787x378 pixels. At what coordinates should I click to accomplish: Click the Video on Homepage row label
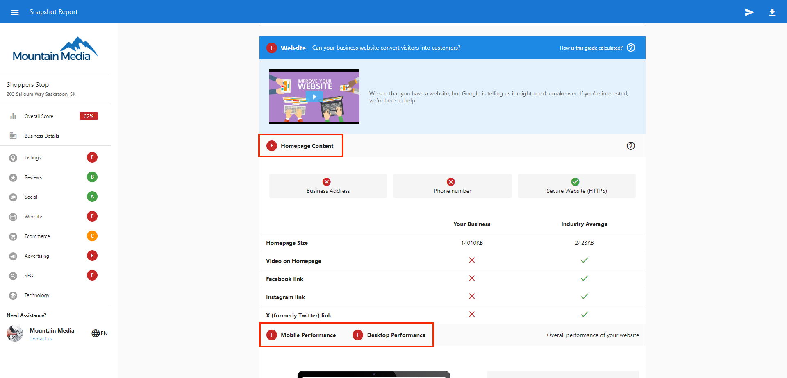(293, 261)
